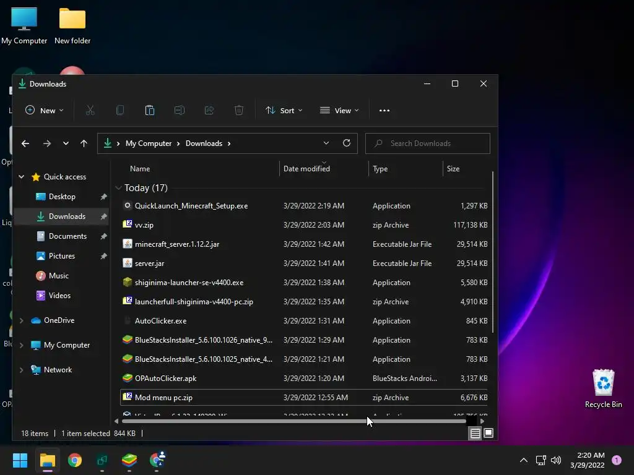Viewport: 634px width, 475px height.
Task: Click the taskbar clock and date
Action: [x=588, y=460]
